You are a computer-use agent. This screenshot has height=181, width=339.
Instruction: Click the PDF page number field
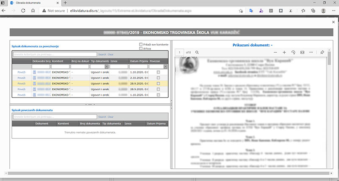[180, 52]
